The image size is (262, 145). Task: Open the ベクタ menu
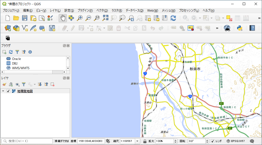[102, 11]
